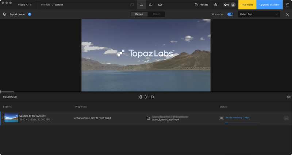This screenshot has height=155, width=292.
Task: Click the Properties column header
Action: click(81, 107)
